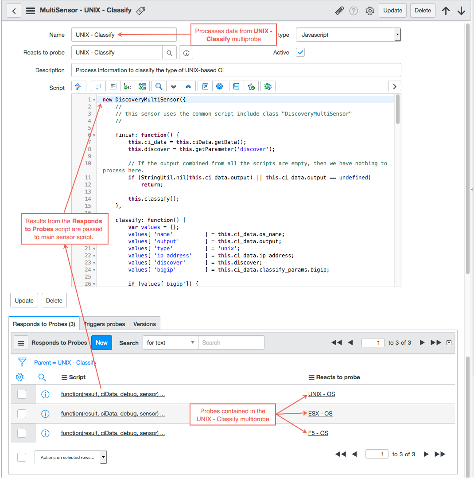Viewport: 474px width, 478px height.
Task: Switch to Triggers probes tab
Action: pos(104,324)
